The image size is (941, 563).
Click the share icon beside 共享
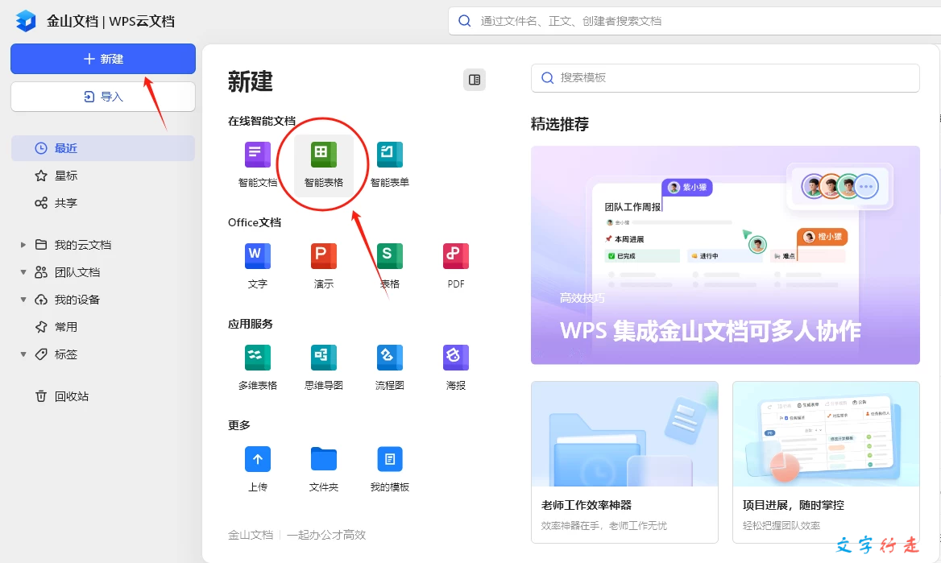tap(41, 203)
